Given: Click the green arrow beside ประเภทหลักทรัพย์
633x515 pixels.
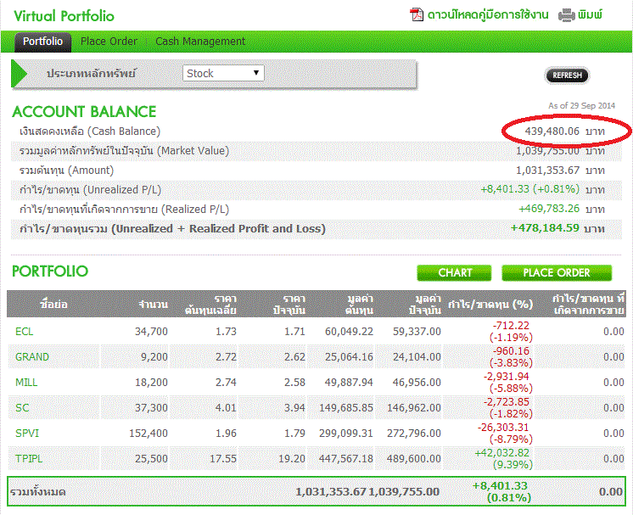Looking at the screenshot, I should (20, 73).
